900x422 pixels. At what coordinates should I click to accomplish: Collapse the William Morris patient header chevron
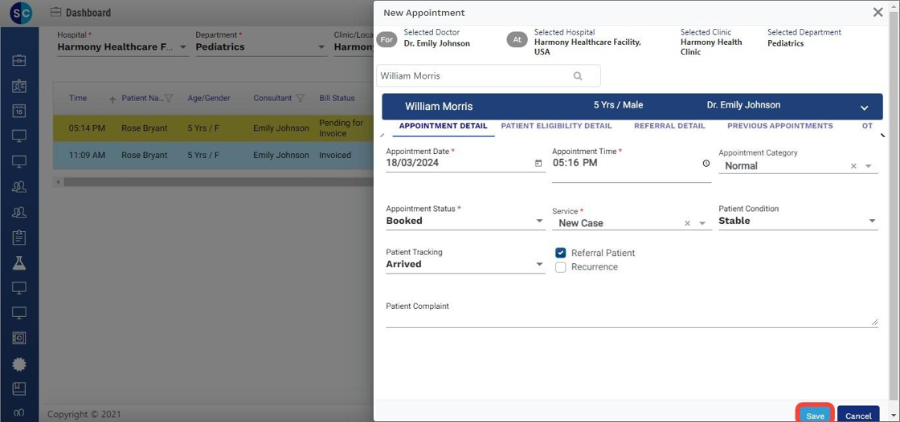tap(865, 108)
